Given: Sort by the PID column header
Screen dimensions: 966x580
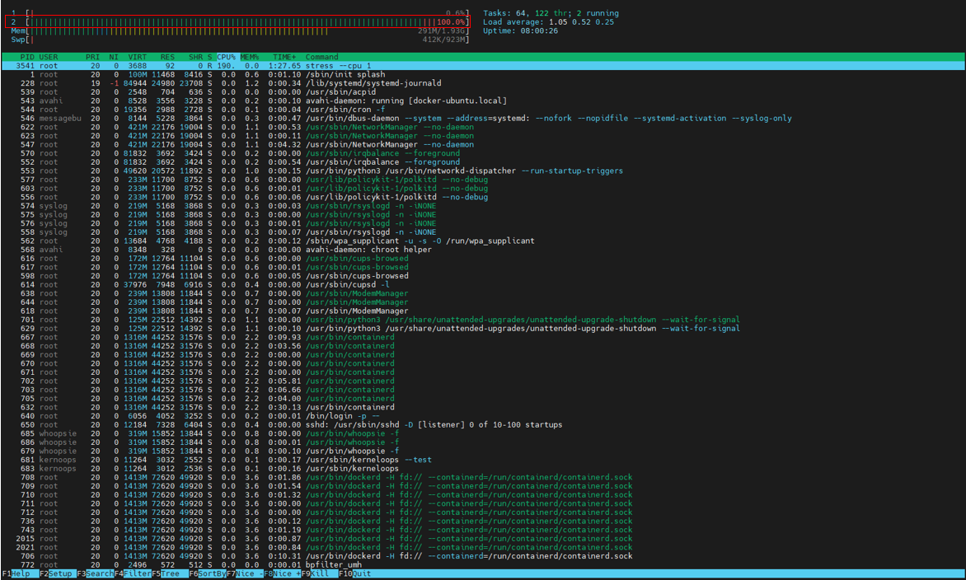Looking at the screenshot, I should [x=27, y=57].
